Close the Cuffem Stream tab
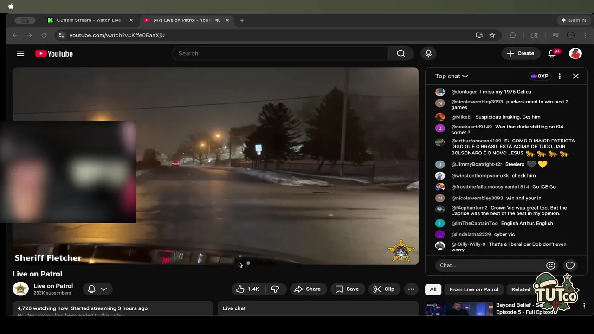Viewport: 594px width, 334px height. tap(131, 20)
